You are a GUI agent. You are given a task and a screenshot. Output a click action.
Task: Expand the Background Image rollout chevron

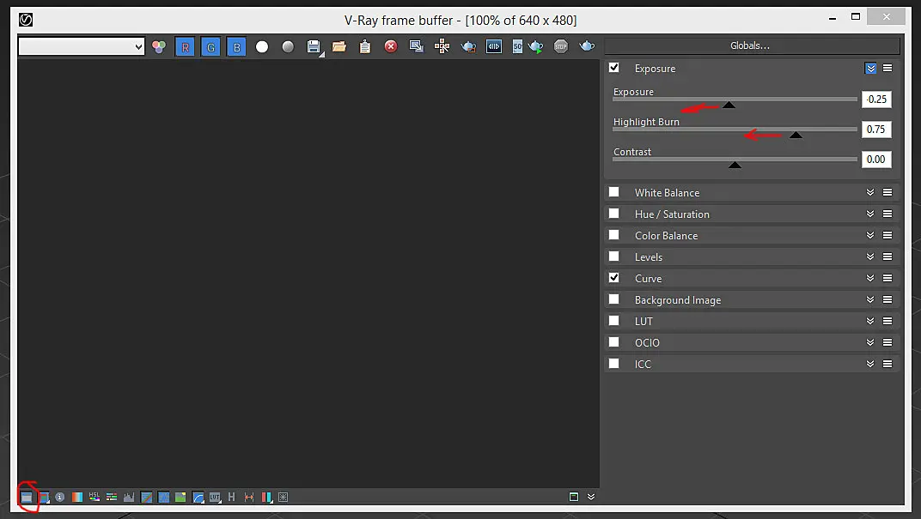(870, 299)
